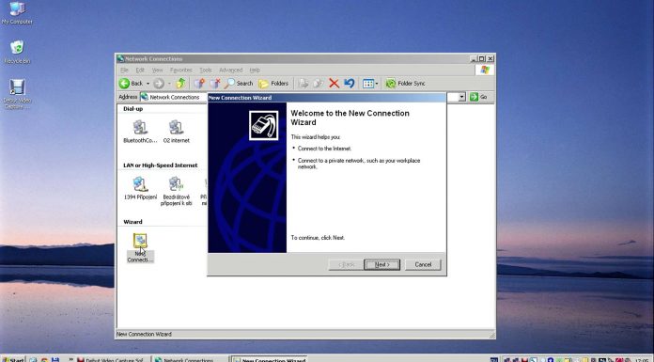This screenshot has height=362, width=654.
Task: Go up one folder level icon
Action: [180, 84]
